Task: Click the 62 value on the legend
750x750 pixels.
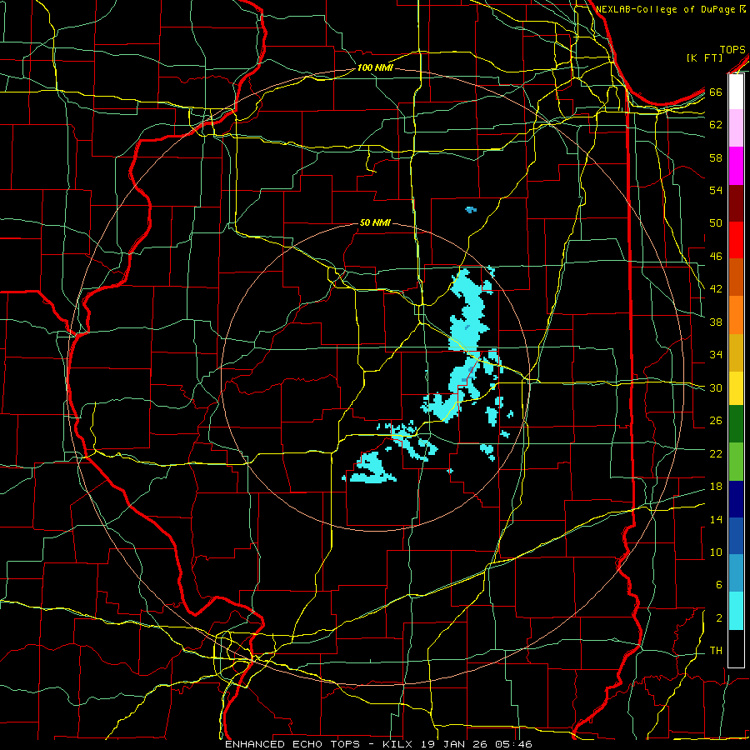Action: coord(716,124)
